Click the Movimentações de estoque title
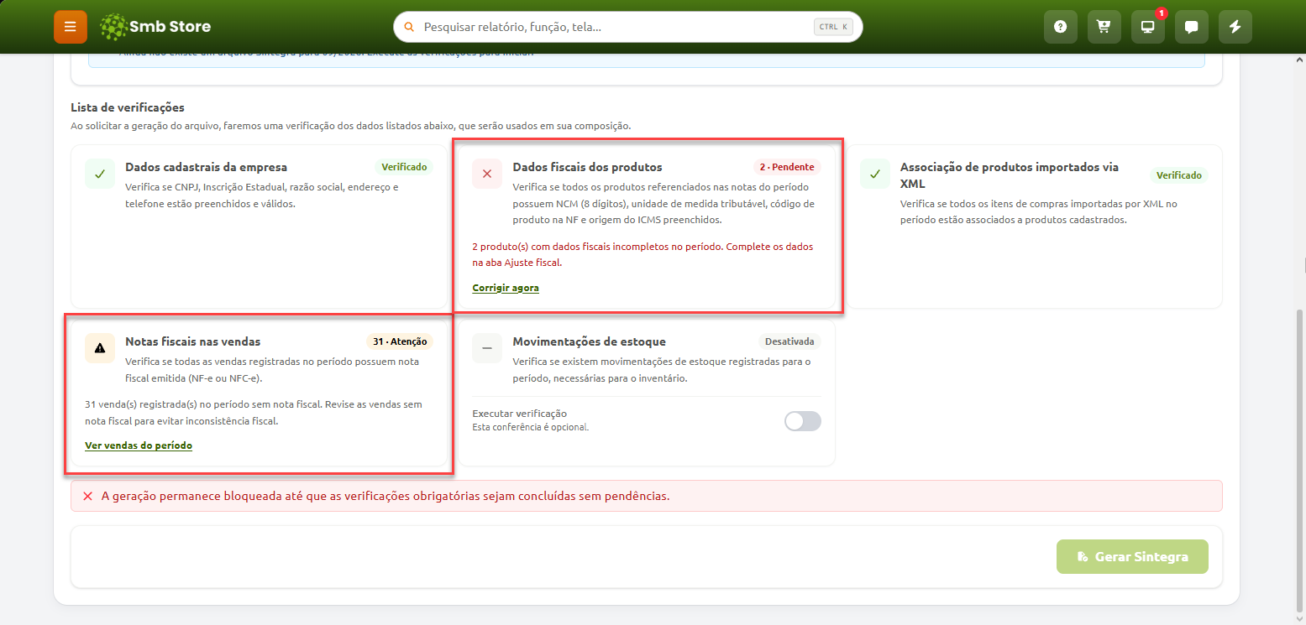The height and width of the screenshot is (625, 1306). [x=590, y=341]
